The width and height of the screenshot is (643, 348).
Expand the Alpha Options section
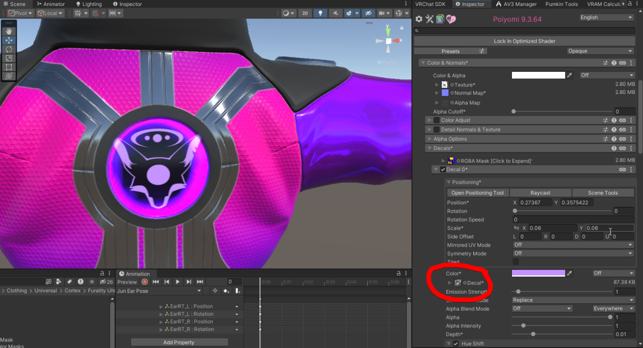tap(450, 139)
